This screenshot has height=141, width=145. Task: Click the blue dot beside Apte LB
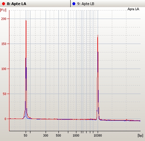click(74, 4)
